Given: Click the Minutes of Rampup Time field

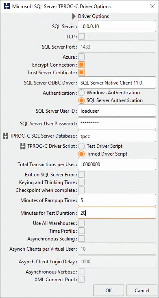Looking at the screenshot, I should (x=117, y=200).
